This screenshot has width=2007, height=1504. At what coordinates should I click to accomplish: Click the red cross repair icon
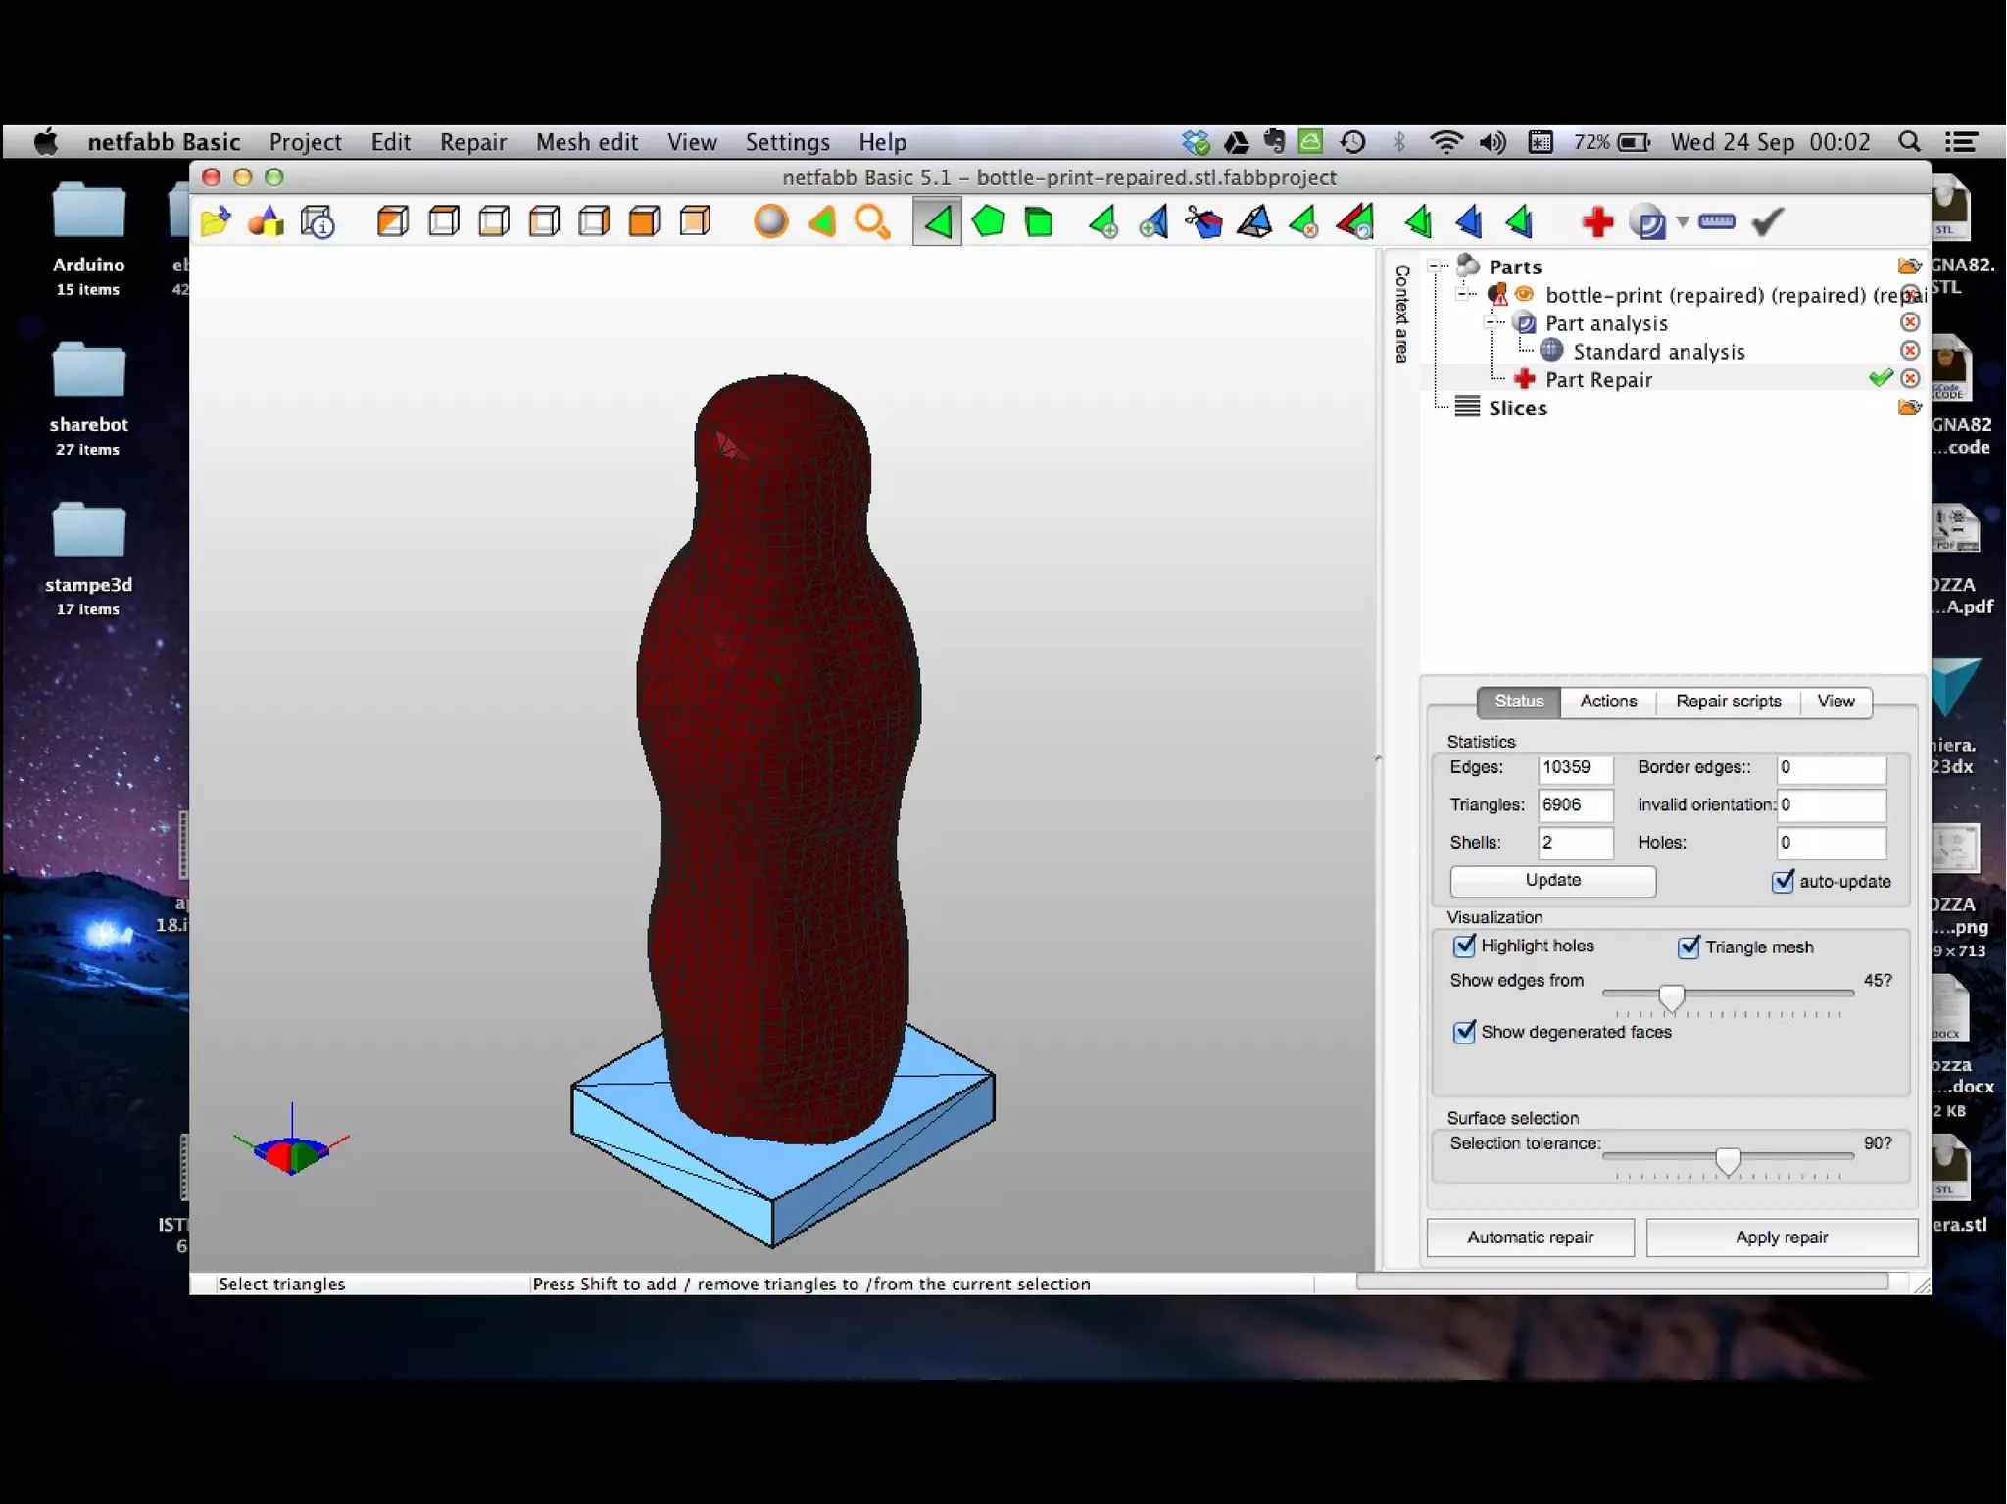1597,222
